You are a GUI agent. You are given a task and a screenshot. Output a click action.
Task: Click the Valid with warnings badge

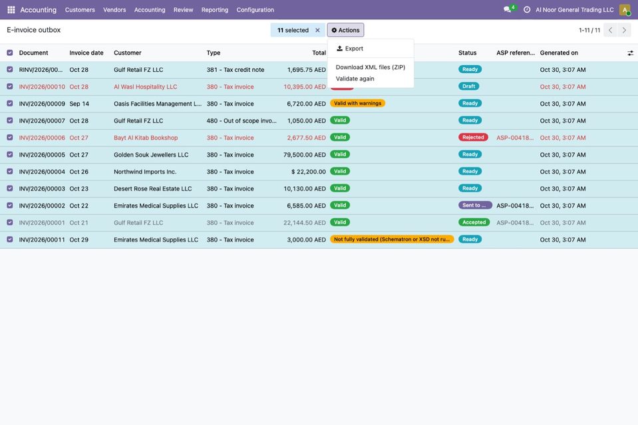(x=358, y=103)
